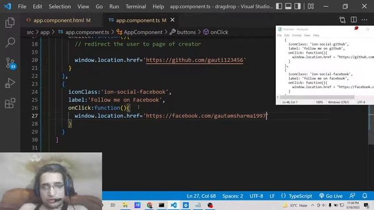
Task: Click the facebook.com/gautamsharma1997 URL string
Action: [x=206, y=116]
